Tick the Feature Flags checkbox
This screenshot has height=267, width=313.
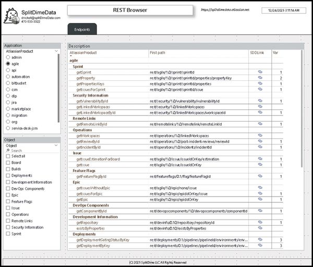pyautogui.click(x=8, y=201)
